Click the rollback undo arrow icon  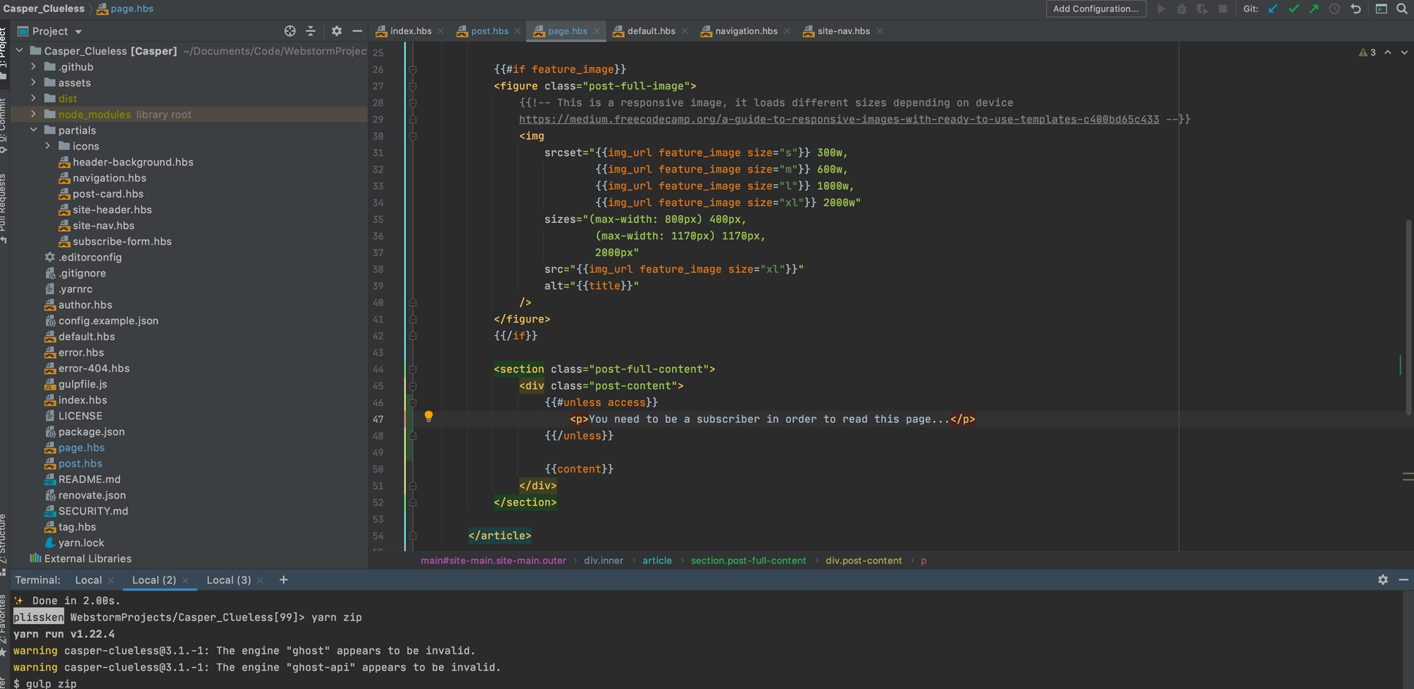coord(1355,9)
